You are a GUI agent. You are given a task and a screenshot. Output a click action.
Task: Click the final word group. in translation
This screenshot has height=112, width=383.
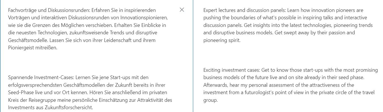[210, 100]
